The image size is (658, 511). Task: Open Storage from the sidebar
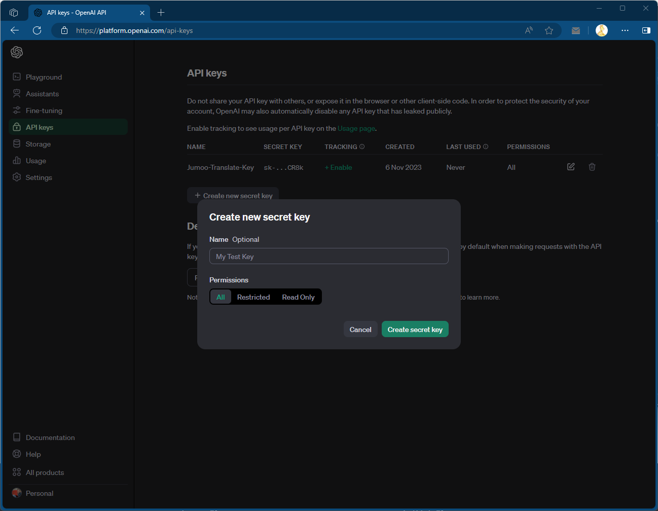pos(68,144)
